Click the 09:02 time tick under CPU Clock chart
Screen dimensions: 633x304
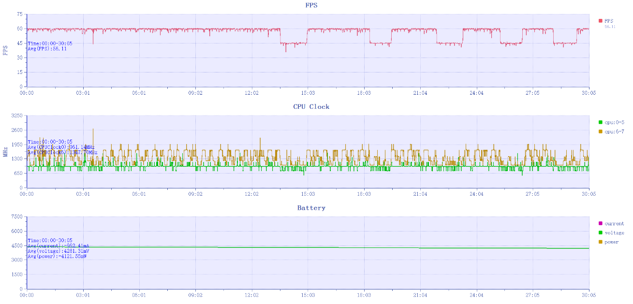click(195, 194)
